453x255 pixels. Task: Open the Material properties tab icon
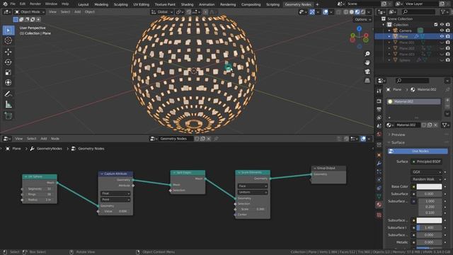coord(379,205)
